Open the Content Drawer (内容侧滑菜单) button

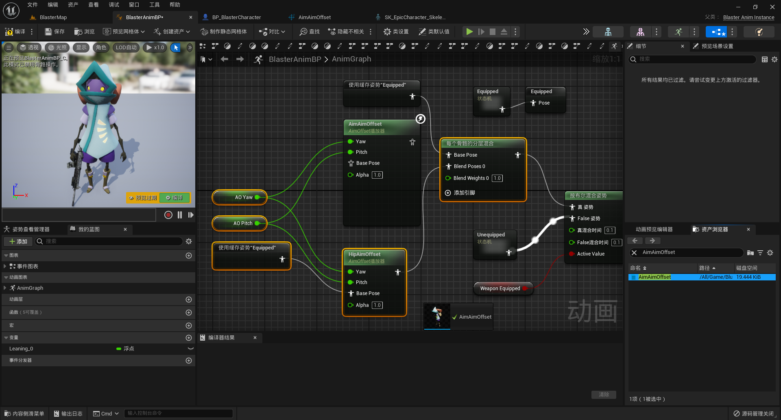tap(24, 413)
